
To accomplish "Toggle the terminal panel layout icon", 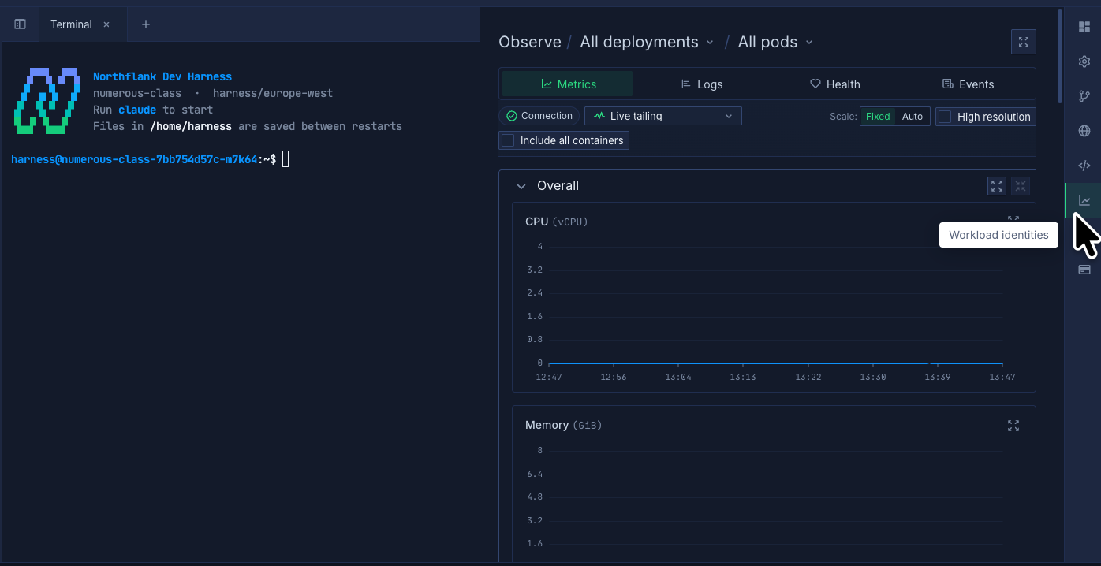I will 21,24.
